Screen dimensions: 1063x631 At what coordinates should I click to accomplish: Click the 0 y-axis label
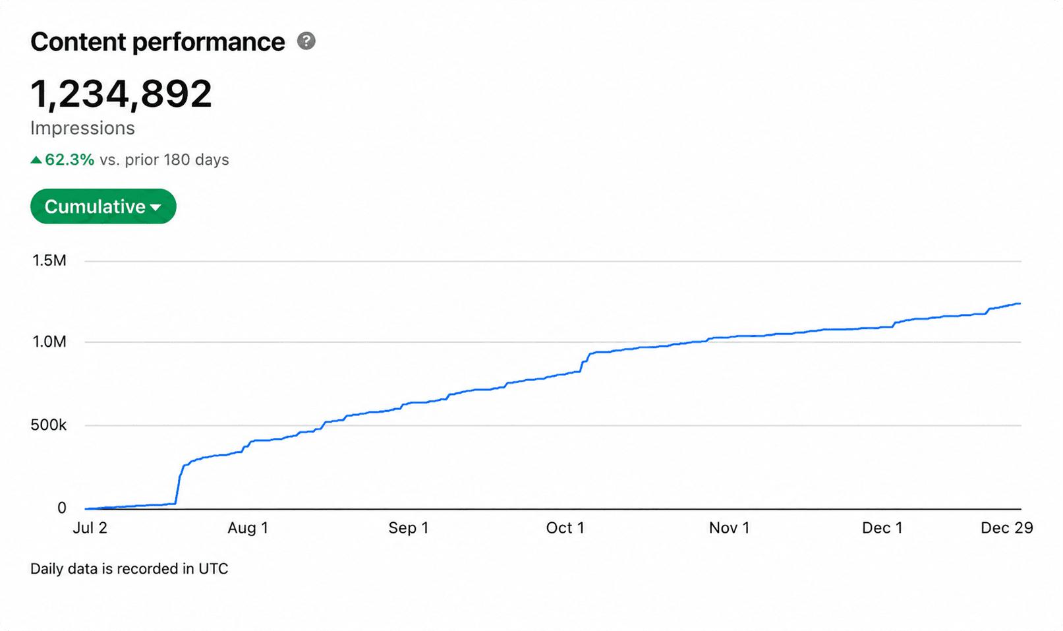click(62, 508)
